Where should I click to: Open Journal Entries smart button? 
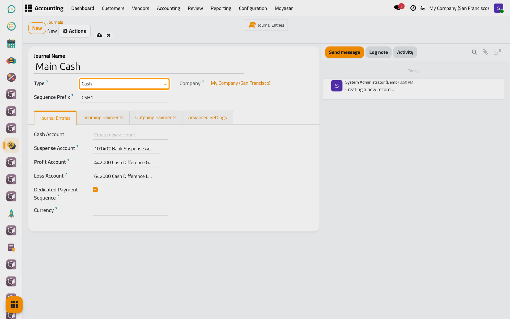(x=266, y=25)
